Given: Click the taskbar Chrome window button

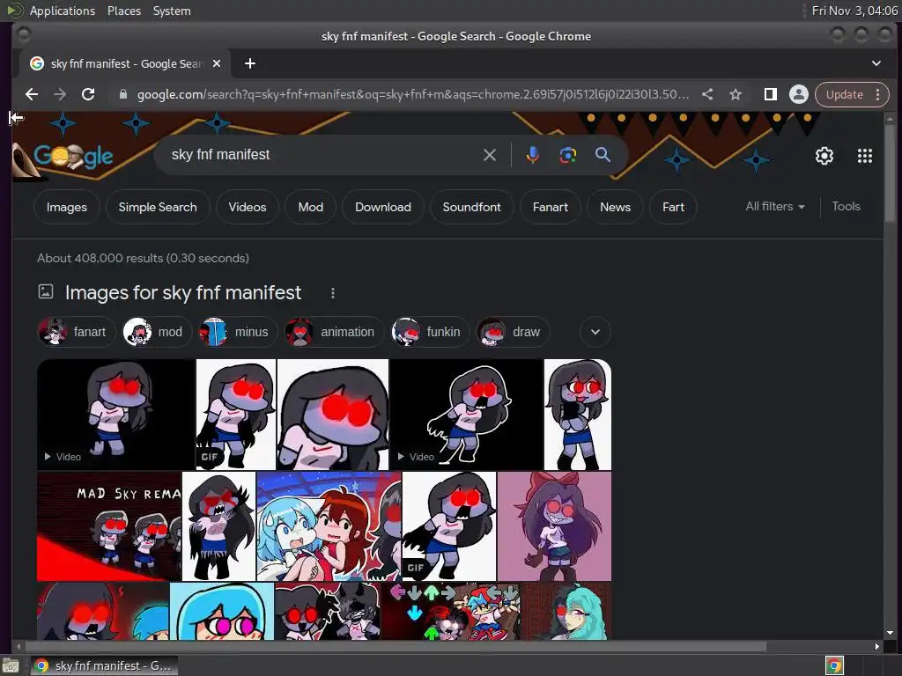Looking at the screenshot, I should [104, 665].
